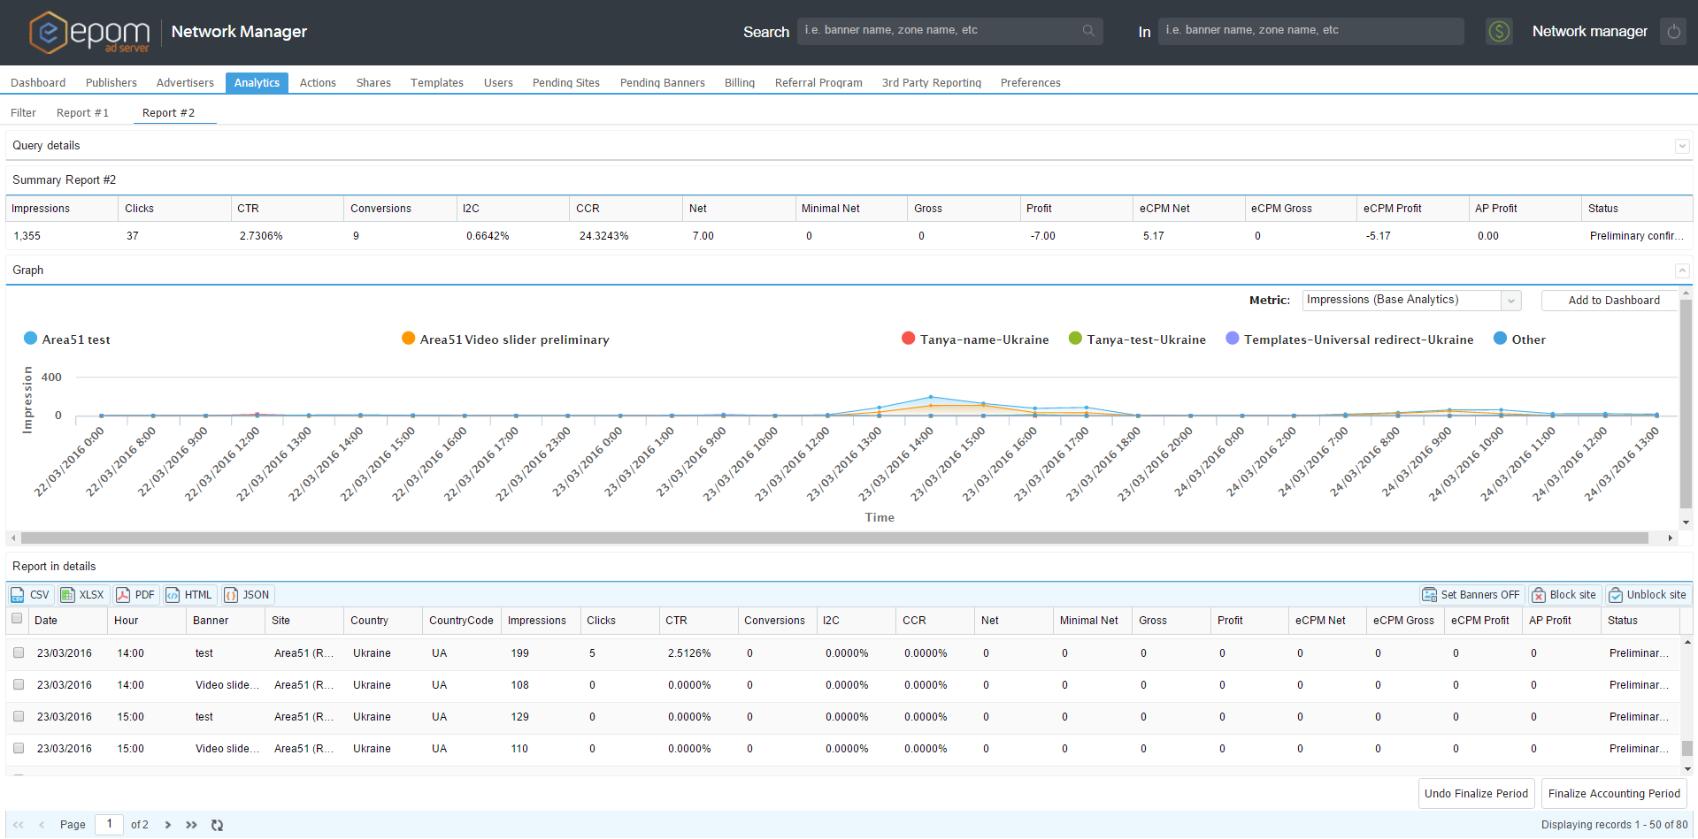Open the Publishers menu tab

pyautogui.click(x=111, y=83)
